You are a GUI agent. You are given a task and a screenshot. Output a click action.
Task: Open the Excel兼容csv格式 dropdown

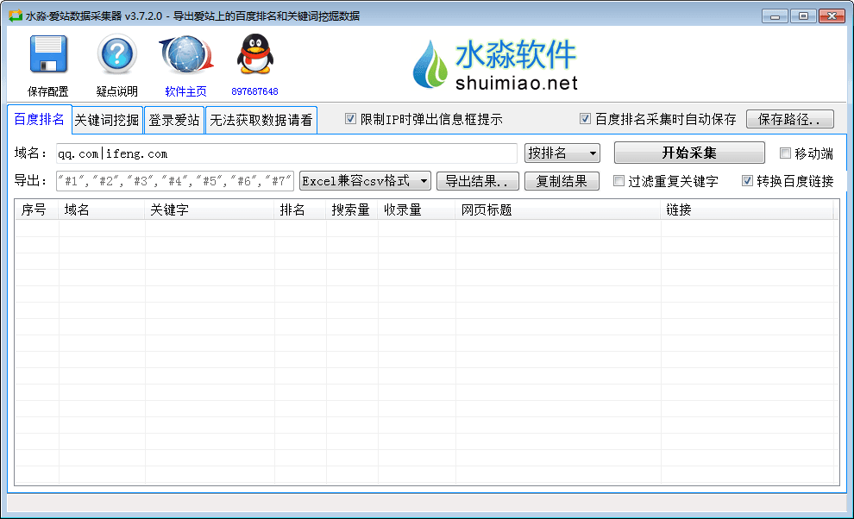pos(365,181)
